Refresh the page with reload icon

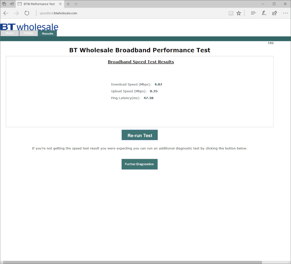(27, 13)
